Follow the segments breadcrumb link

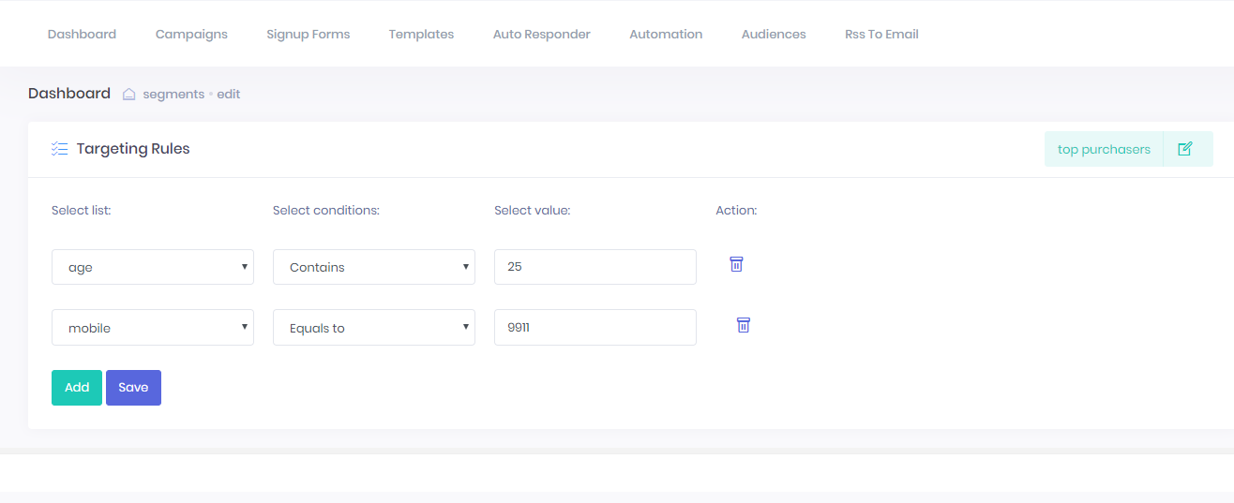click(x=173, y=95)
